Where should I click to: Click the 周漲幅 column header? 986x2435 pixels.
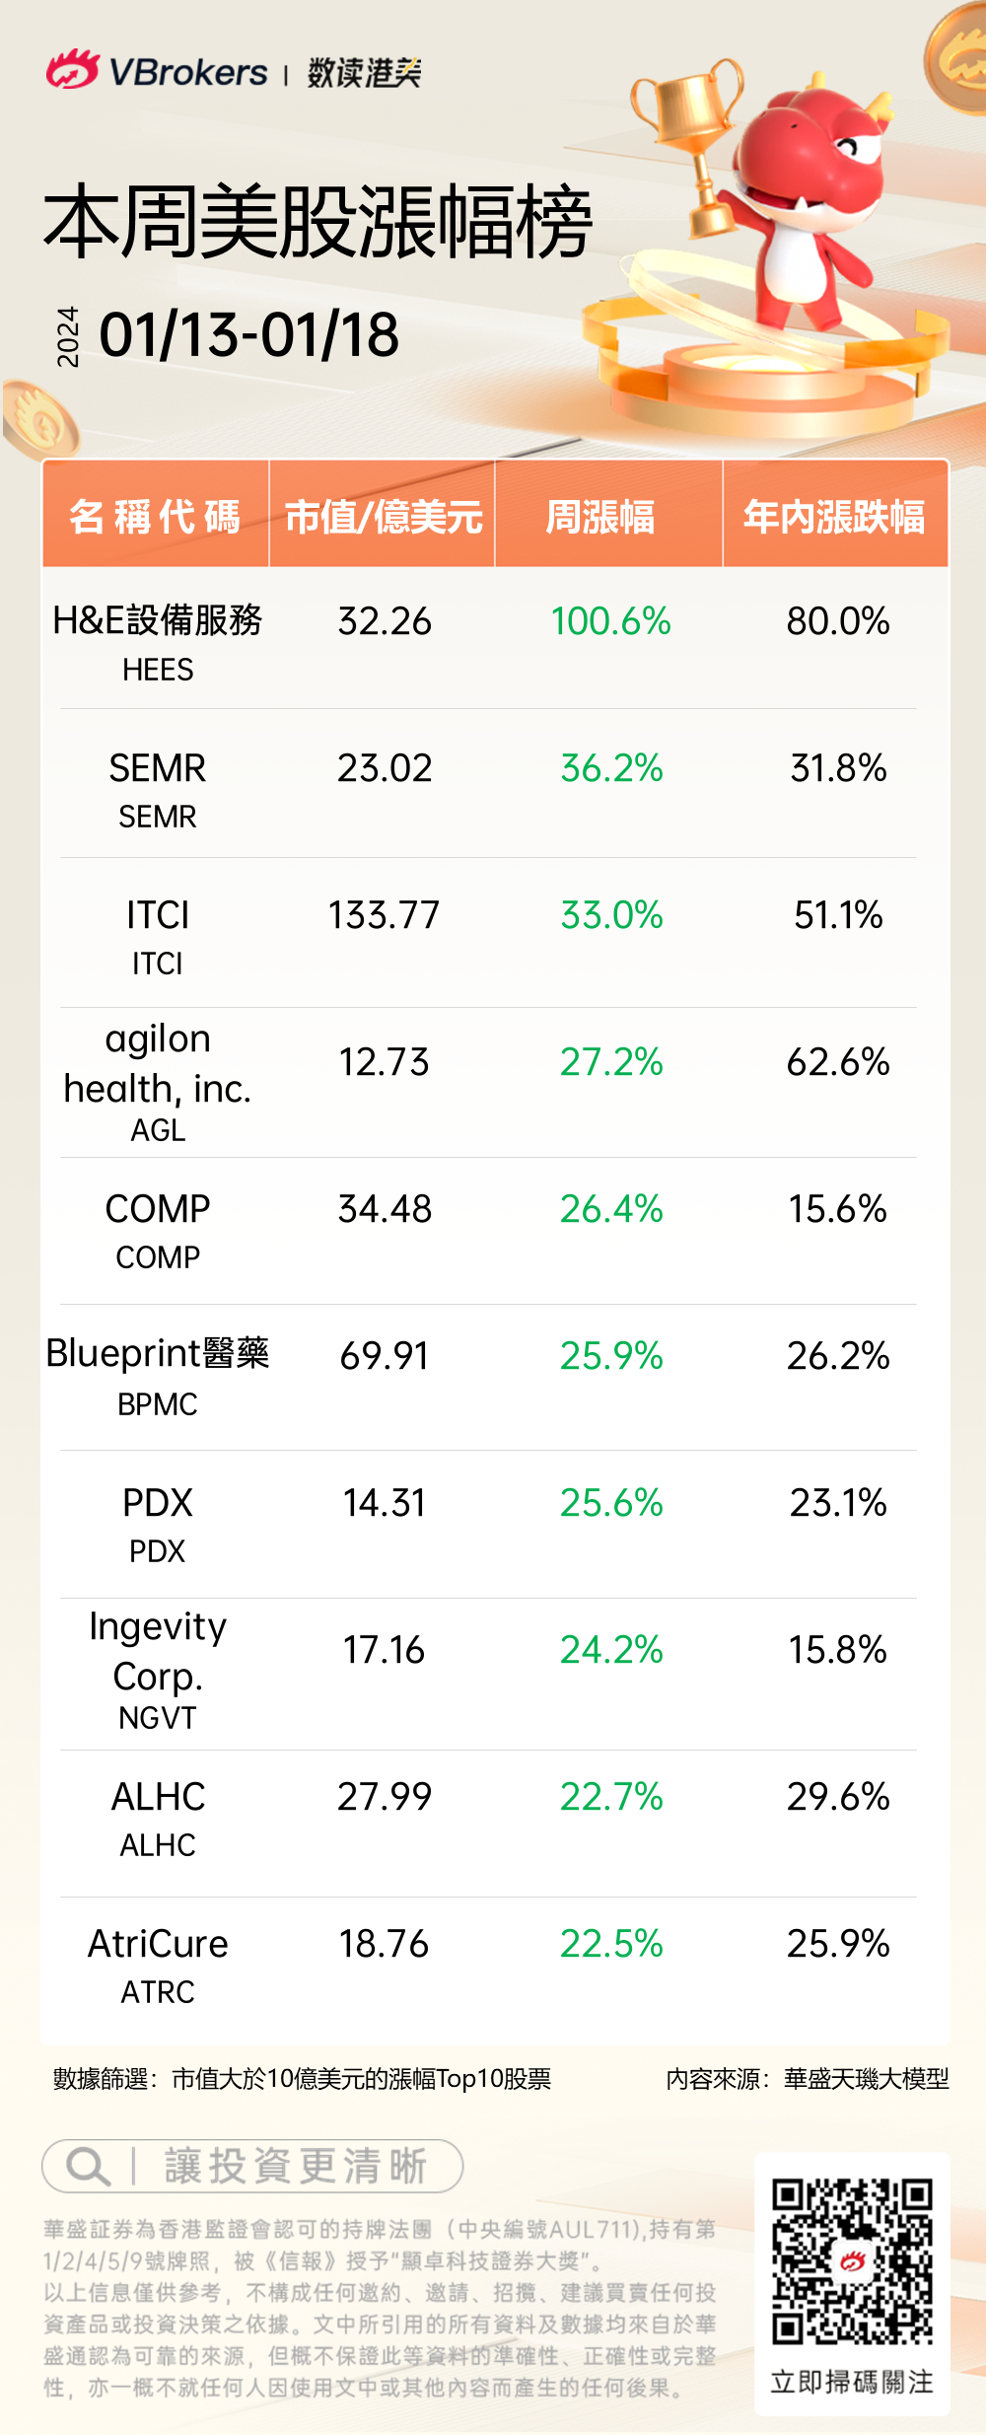(x=600, y=516)
